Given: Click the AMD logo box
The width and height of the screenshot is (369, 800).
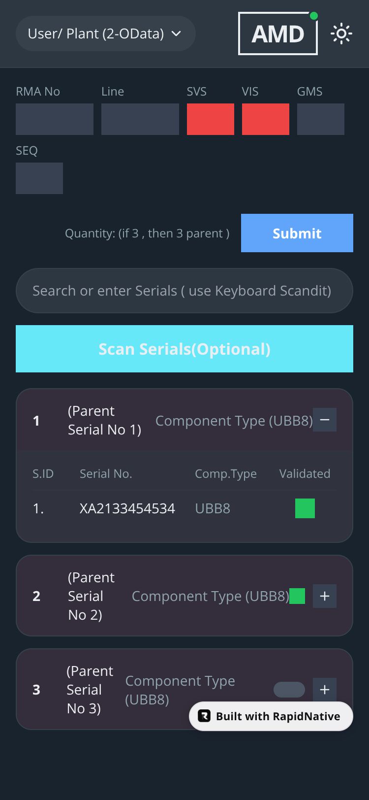Looking at the screenshot, I should pos(278,34).
